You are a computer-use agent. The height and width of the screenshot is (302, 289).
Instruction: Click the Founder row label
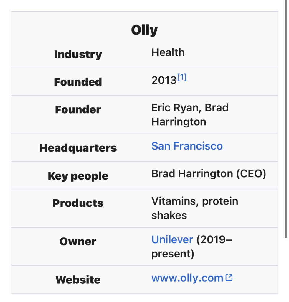tap(78, 110)
